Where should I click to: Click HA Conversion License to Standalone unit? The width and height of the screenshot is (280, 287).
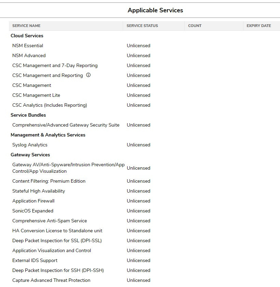(x=57, y=231)
